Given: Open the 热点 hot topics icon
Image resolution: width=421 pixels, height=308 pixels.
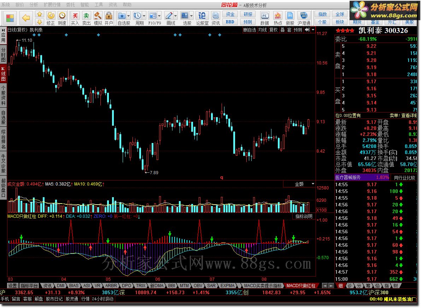Looking at the screenshot, I should 277,18.
